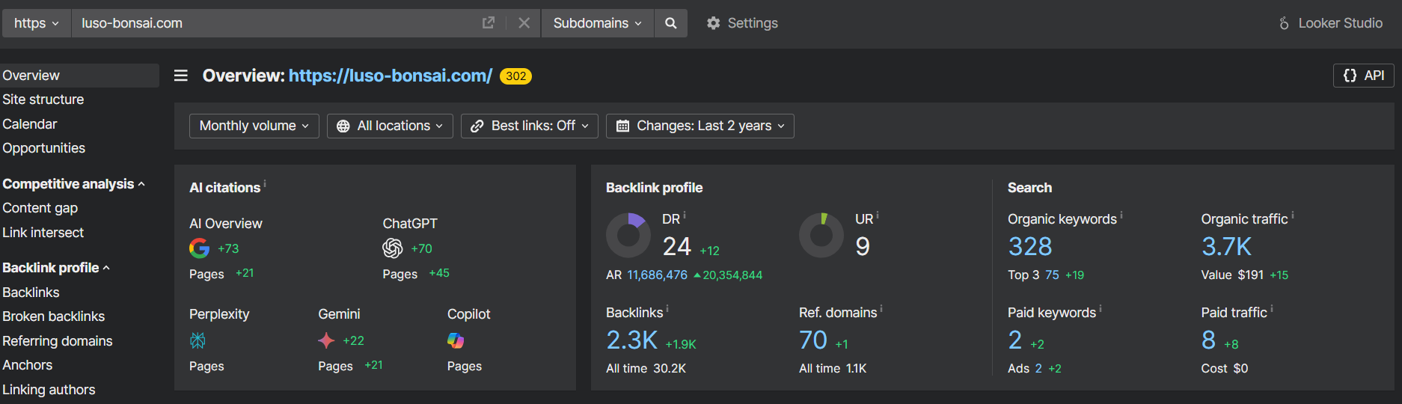
Task: Expand the Monthly volume dropdown
Action: click(x=254, y=126)
